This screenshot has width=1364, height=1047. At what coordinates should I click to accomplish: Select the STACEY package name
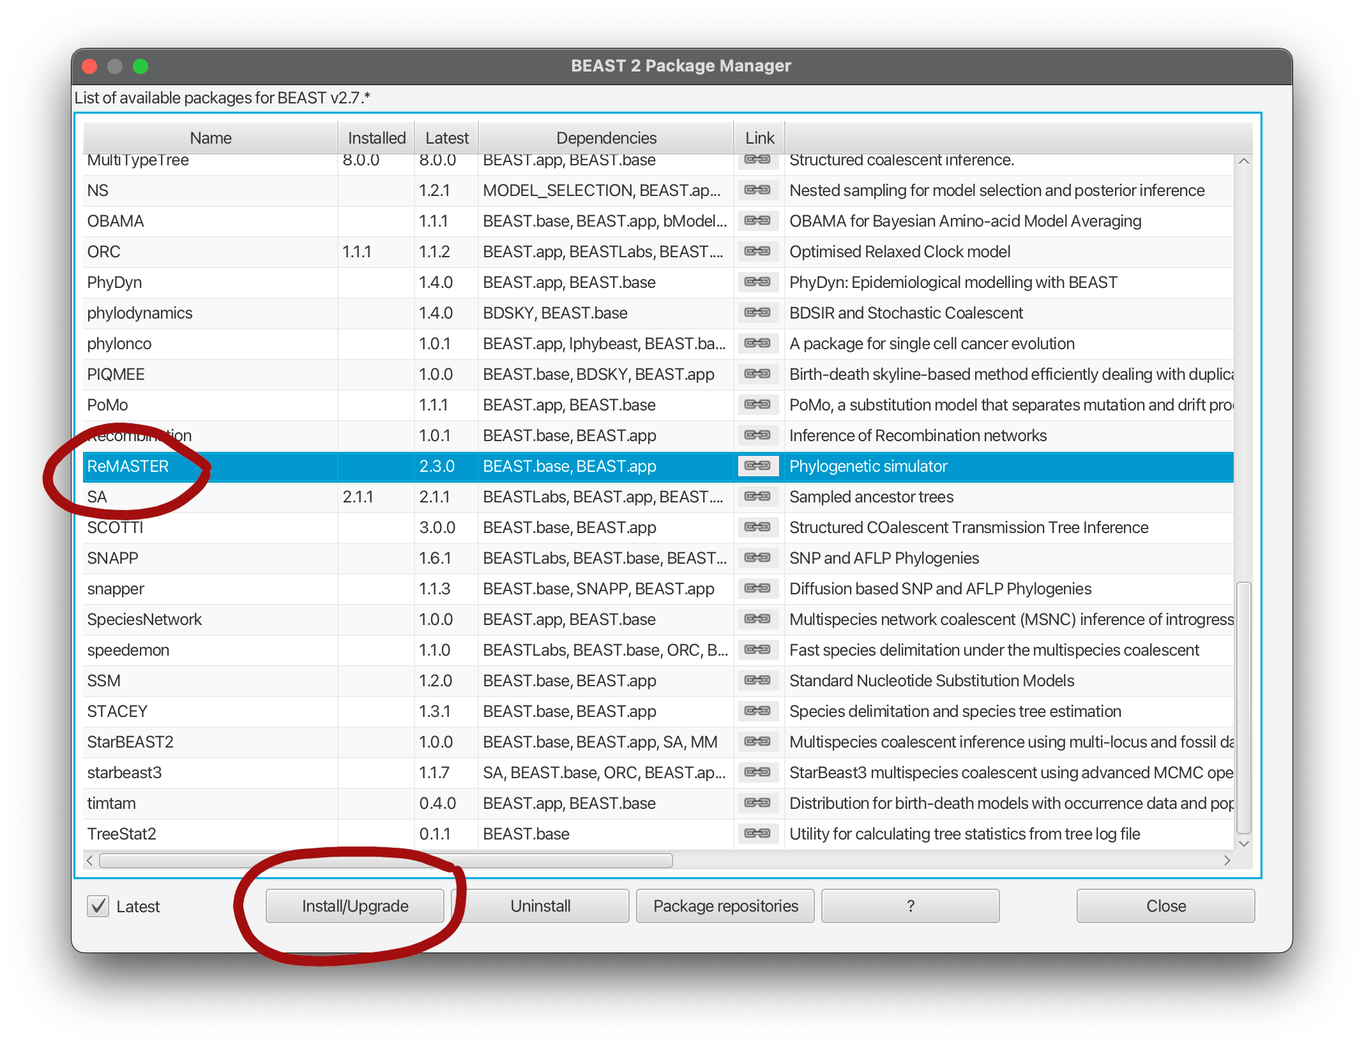117,711
